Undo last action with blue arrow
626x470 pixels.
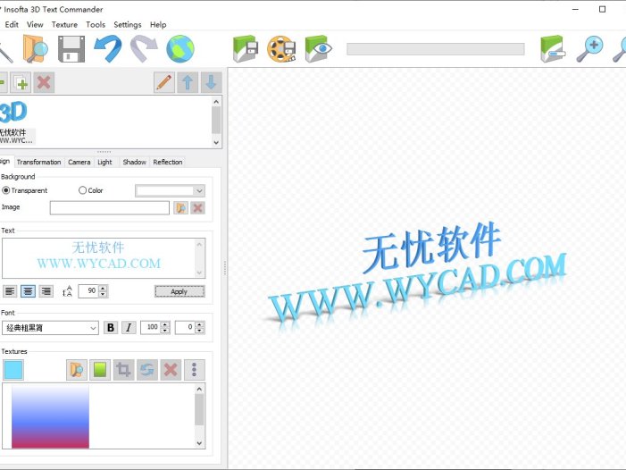[108, 49]
